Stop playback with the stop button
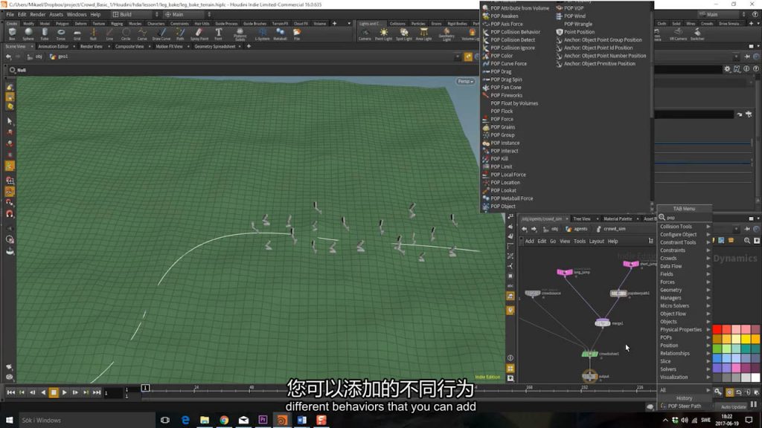Image resolution: width=762 pixels, height=428 pixels. (x=54, y=392)
